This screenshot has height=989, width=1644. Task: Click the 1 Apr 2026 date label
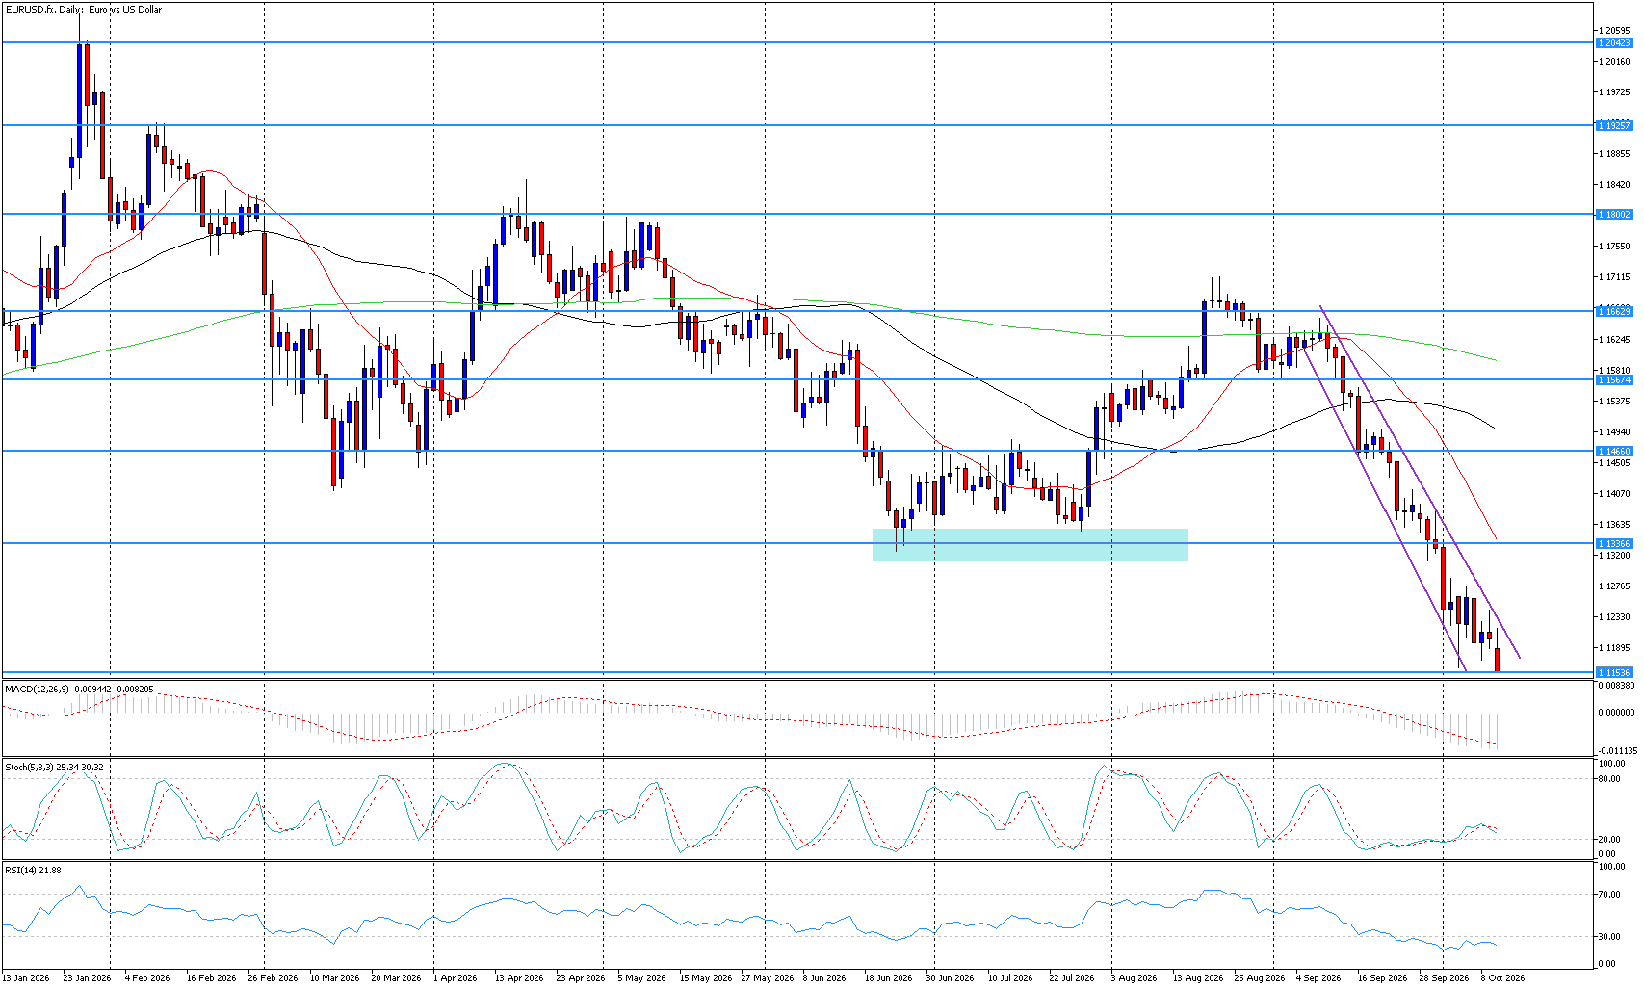tap(456, 978)
